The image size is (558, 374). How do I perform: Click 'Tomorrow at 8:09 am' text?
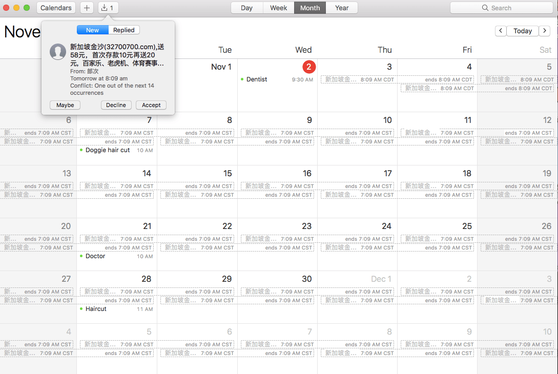[99, 78]
